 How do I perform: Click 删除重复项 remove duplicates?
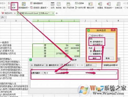pyautogui.click(x=37, y=3)
